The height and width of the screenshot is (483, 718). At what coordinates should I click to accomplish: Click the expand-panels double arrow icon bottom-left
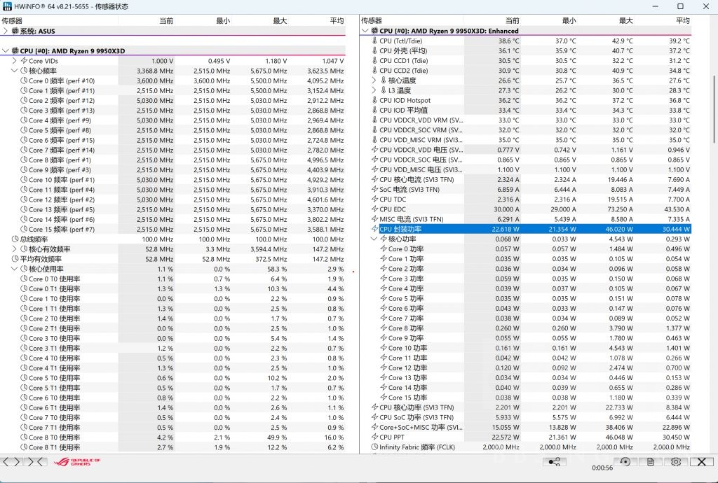(13, 462)
